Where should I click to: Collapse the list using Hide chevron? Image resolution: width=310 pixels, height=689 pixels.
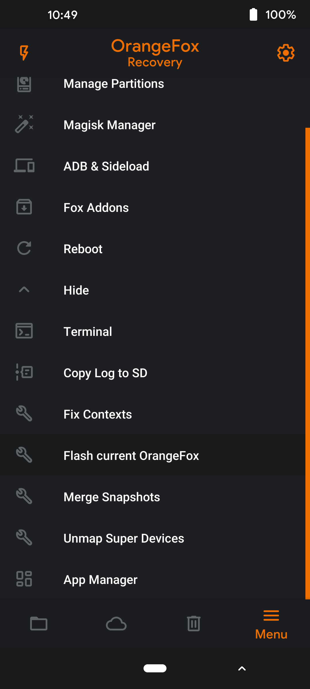pyautogui.click(x=24, y=290)
